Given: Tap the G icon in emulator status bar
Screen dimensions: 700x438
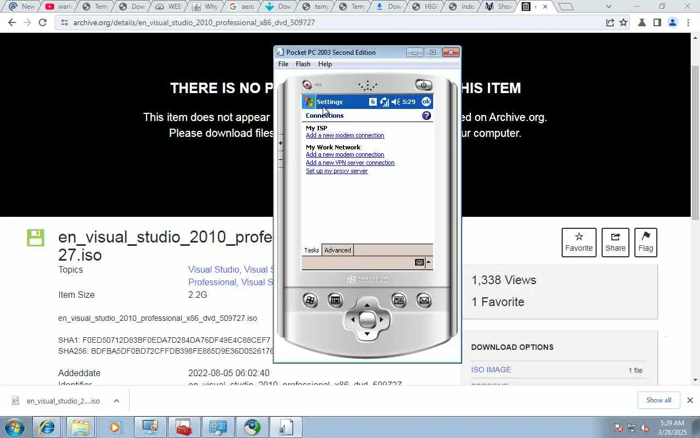Looking at the screenshot, I should click(x=373, y=102).
